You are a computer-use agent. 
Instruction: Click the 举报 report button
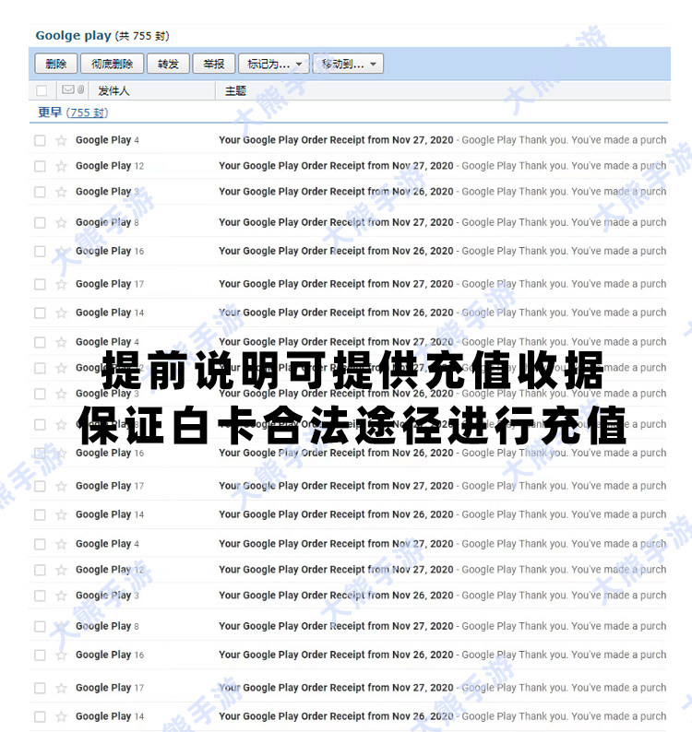tap(213, 64)
